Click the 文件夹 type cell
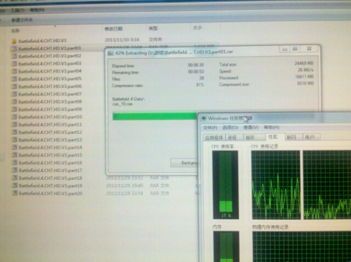Image resolution: width=351 pixels, height=262 pixels. (x=155, y=39)
